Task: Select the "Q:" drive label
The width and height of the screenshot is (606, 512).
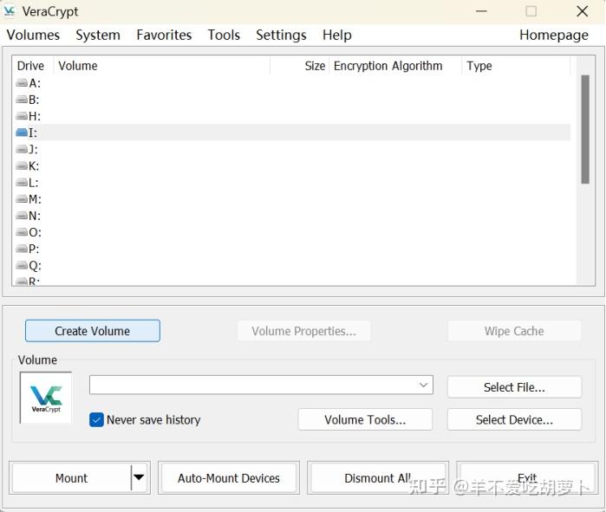Action: [x=35, y=266]
